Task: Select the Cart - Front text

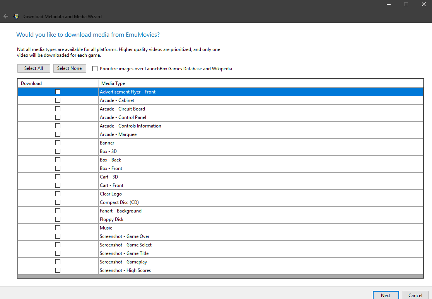Action: point(112,185)
